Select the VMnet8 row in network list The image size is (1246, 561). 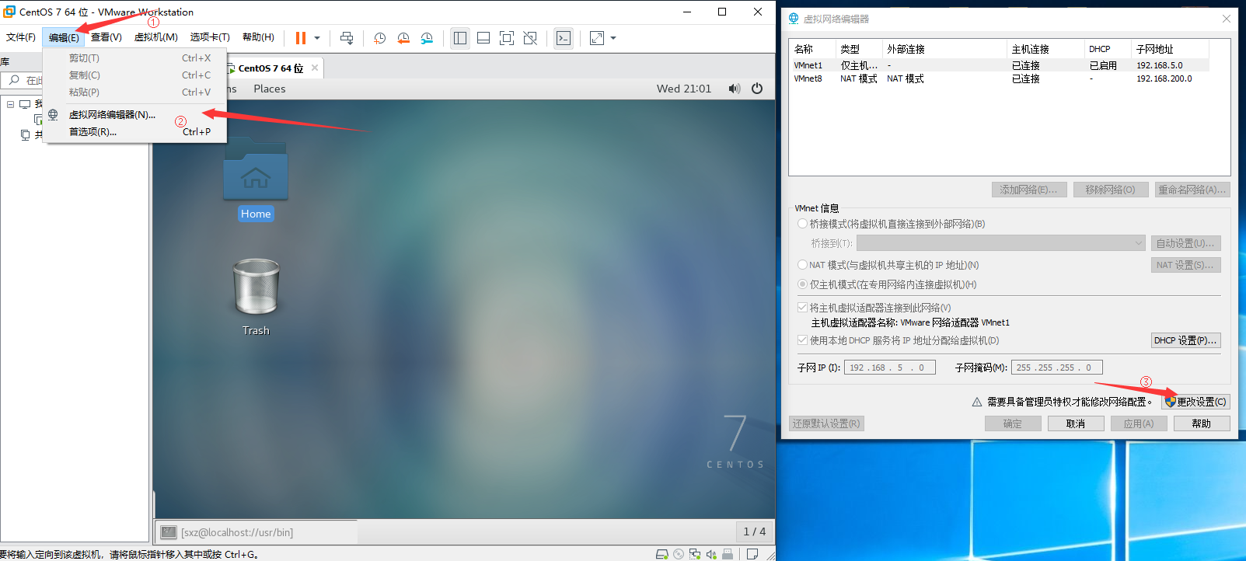point(1000,78)
